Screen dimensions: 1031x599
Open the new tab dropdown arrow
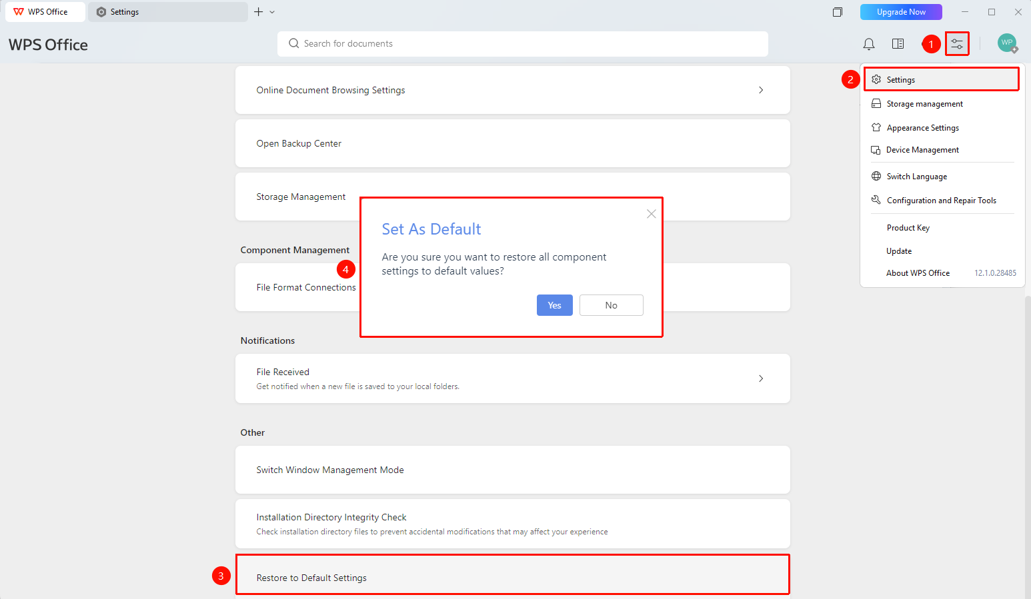click(272, 12)
